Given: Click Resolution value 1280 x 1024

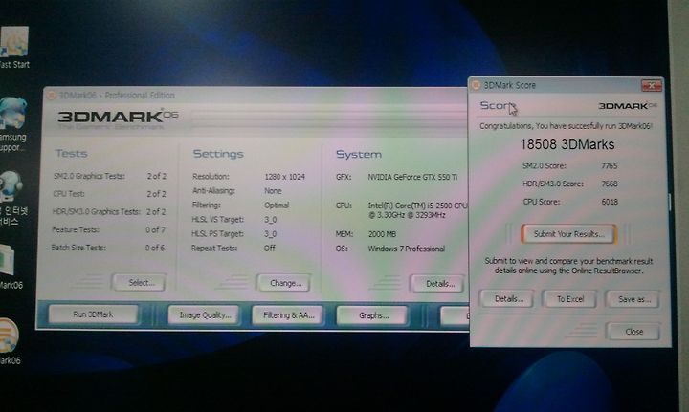Looking at the screenshot, I should (284, 177).
